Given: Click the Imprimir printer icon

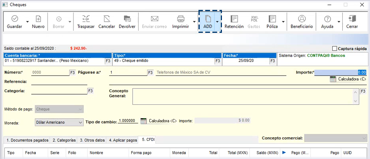Looking at the screenshot, I should [x=180, y=19].
